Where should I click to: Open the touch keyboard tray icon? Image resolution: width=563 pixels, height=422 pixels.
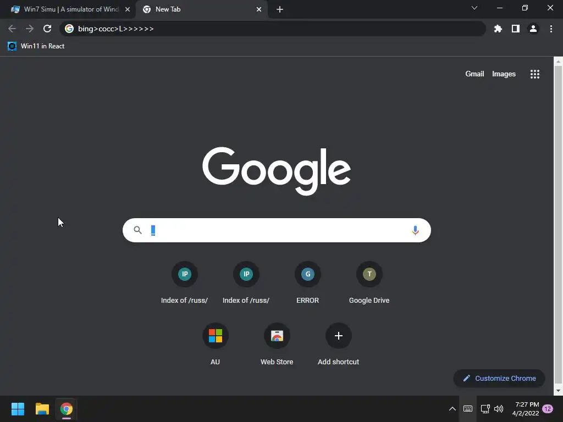(468, 409)
